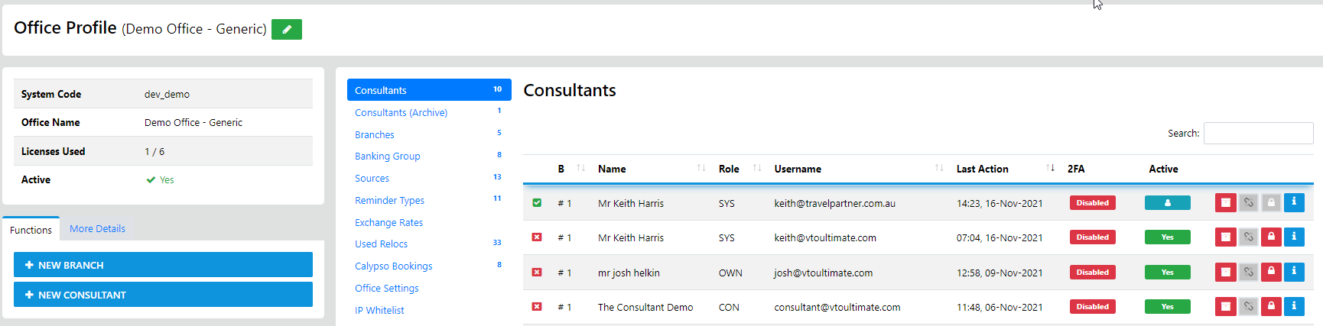Viewport: 1323px width, 326px height.
Task: Open info for keith@travelpartner.com.au consultant
Action: pyautogui.click(x=1294, y=203)
